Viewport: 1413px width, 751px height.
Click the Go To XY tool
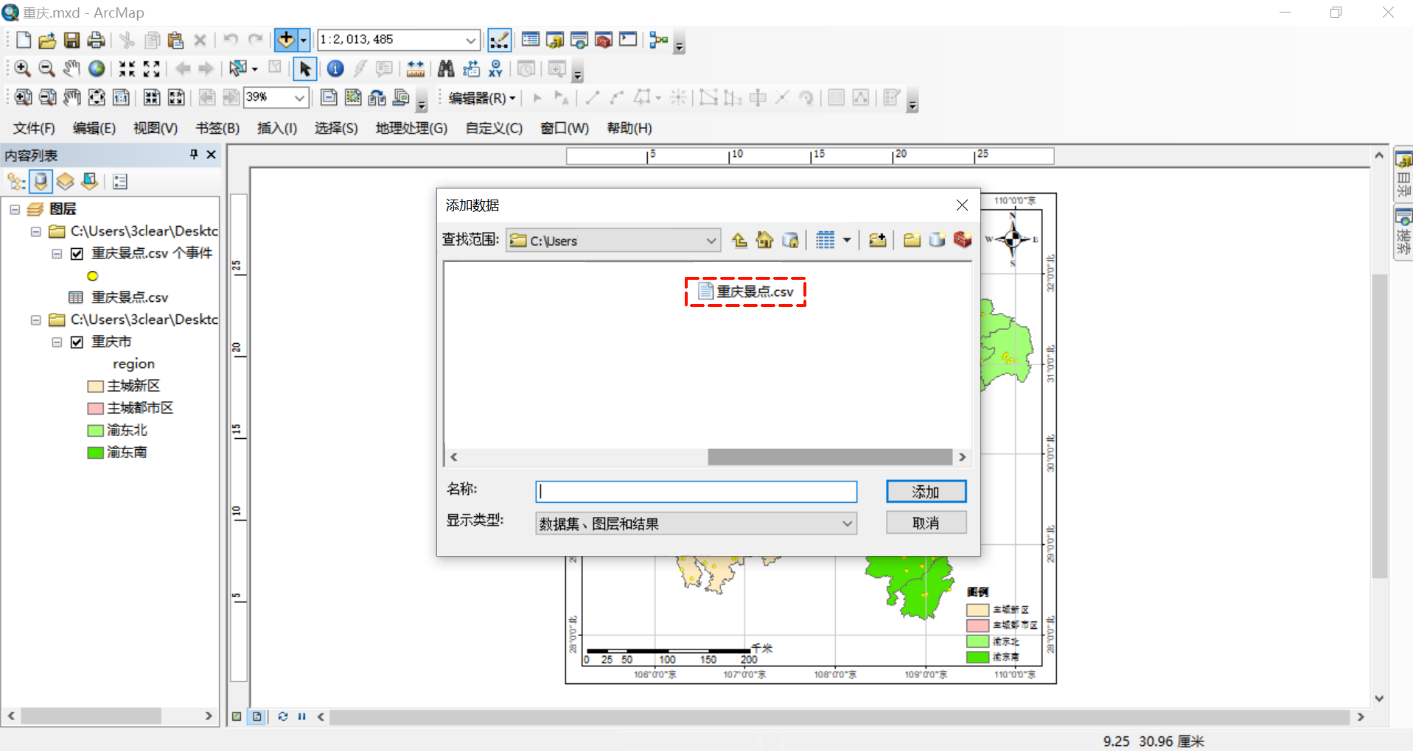[495, 68]
